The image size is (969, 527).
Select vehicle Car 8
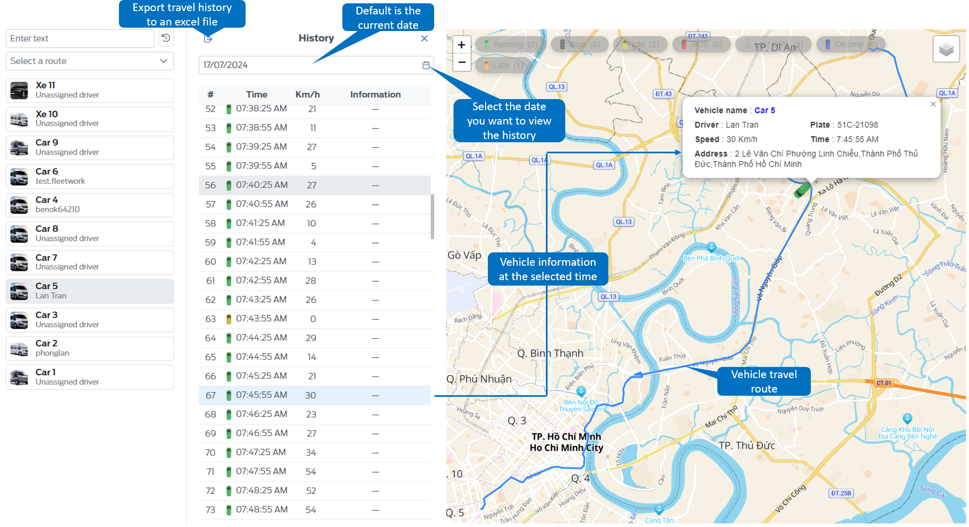90,234
